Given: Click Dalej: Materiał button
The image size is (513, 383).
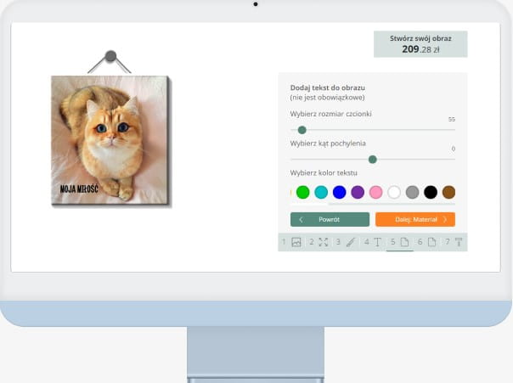Looking at the screenshot, I should coord(415,219).
